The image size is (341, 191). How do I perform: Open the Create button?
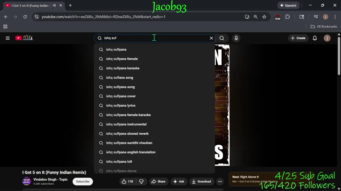click(298, 38)
